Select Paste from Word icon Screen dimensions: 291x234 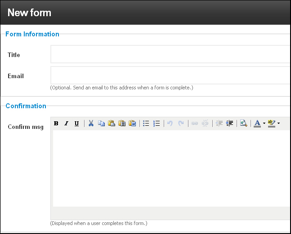point(132,123)
